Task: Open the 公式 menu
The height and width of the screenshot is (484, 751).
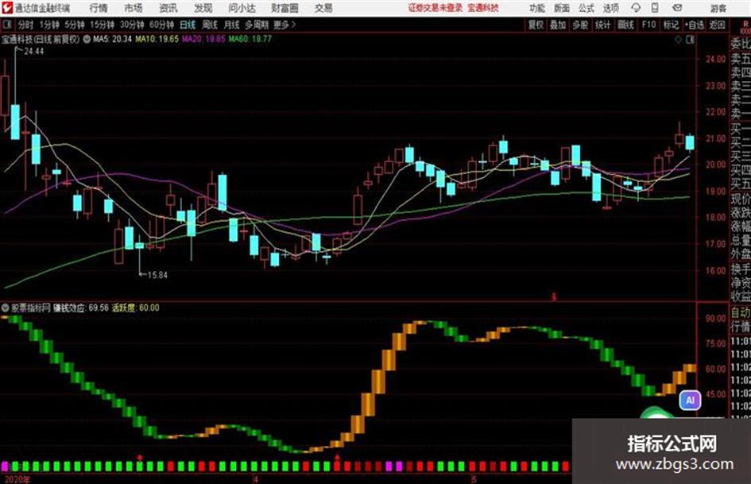Action: click(586, 8)
